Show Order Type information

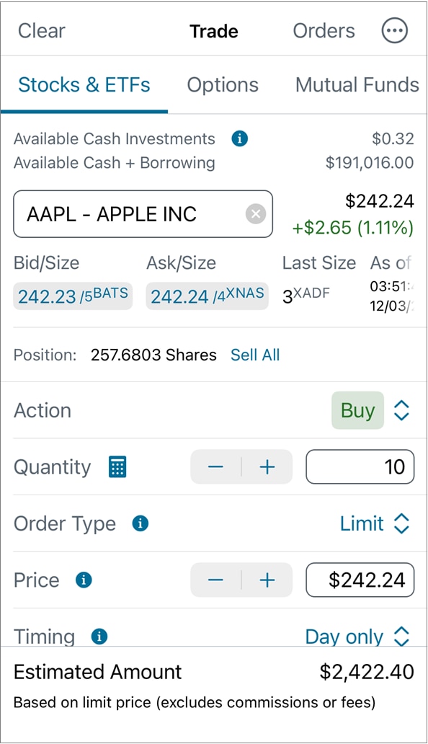[x=140, y=523]
